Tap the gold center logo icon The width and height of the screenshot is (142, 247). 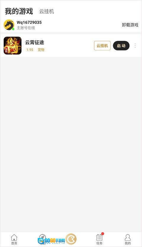click(x=71, y=239)
